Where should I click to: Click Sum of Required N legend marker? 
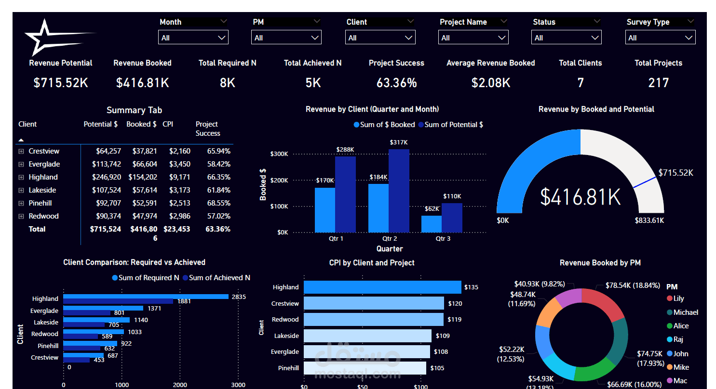click(115, 278)
